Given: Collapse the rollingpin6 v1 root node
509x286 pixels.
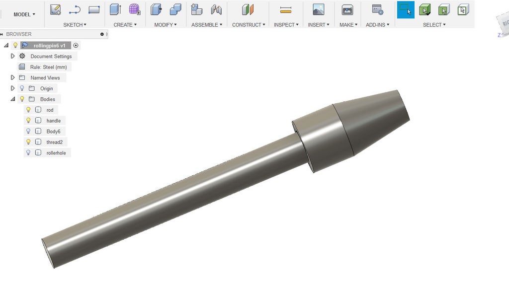Looking at the screenshot, I should [6, 45].
